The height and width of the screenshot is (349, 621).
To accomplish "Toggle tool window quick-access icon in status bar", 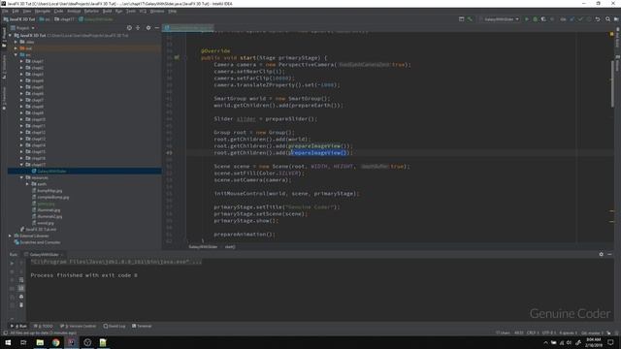I will (x=5, y=333).
